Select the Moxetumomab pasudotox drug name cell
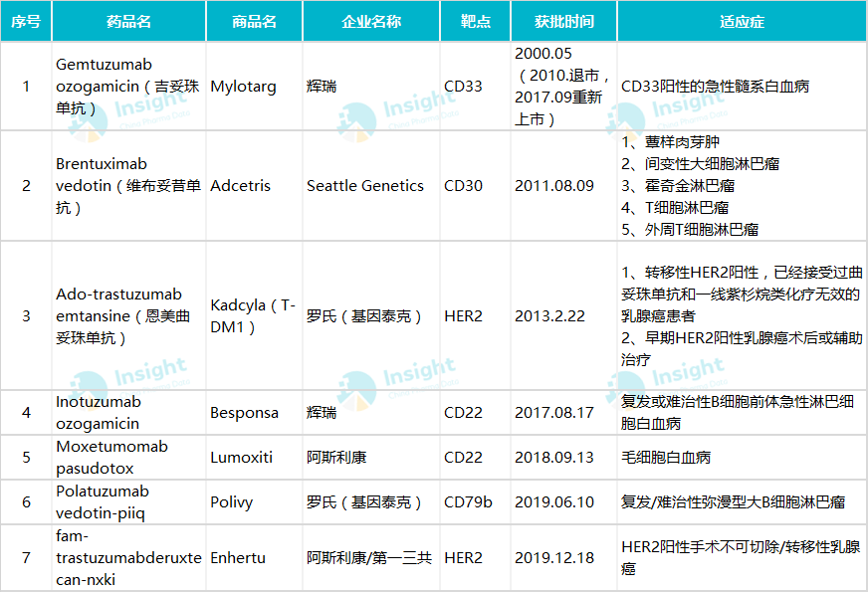The image size is (868, 592). pos(129,458)
